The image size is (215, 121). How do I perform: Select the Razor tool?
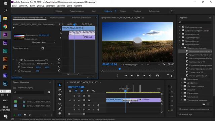[60, 99]
